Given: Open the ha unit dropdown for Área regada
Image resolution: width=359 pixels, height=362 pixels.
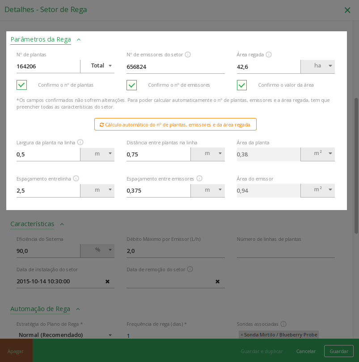Looking at the screenshot, I should coord(318,67).
